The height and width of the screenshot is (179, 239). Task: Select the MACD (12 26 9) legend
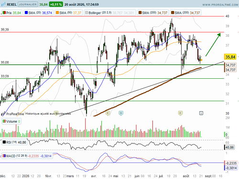tap(27, 156)
